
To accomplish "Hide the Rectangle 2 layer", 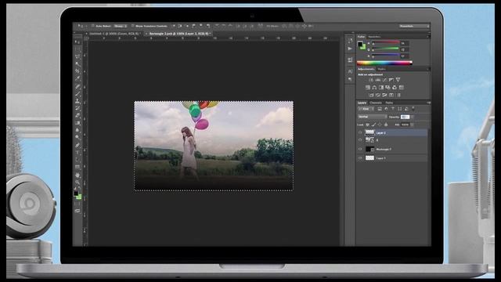I will tap(360, 149).
